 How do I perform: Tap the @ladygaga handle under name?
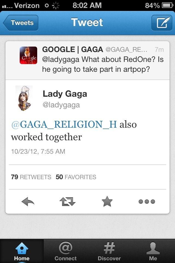[x=61, y=105]
